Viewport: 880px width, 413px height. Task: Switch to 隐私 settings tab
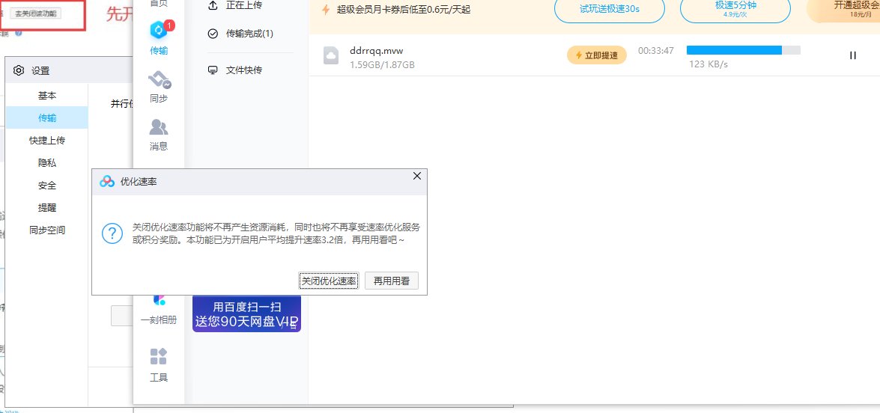point(46,162)
